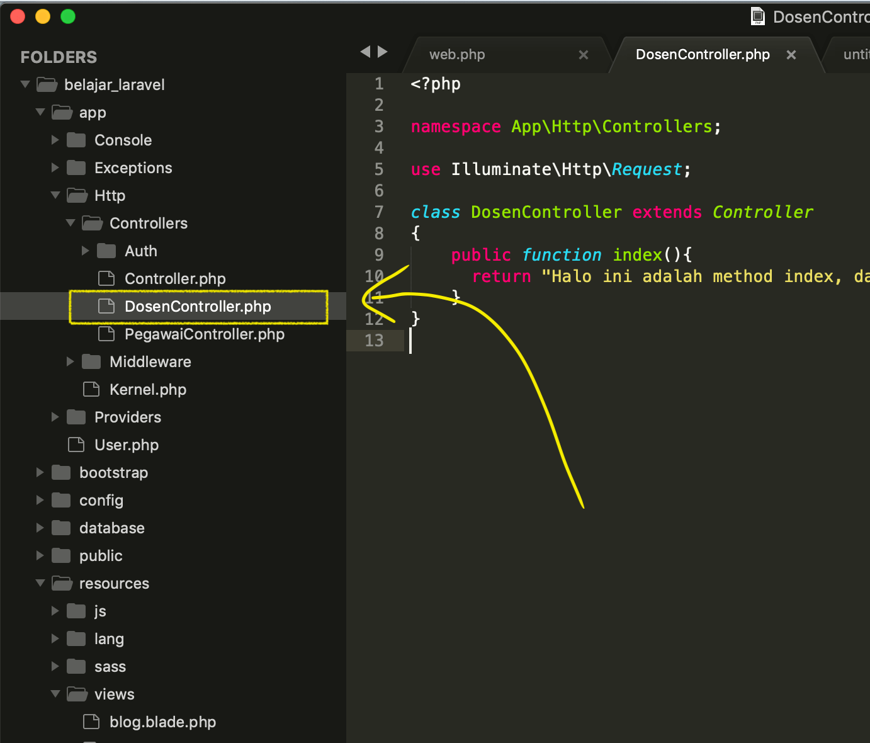The height and width of the screenshot is (743, 870).
Task: Switch to the web.php tab
Action: 458,54
